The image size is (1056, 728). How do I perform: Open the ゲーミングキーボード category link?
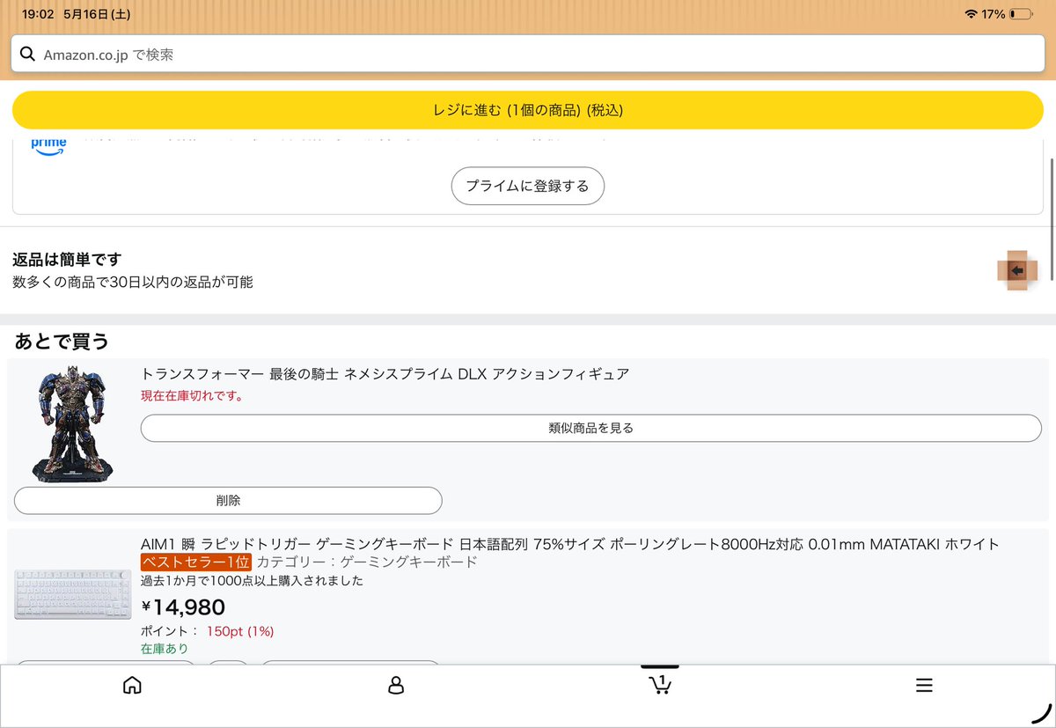(408, 563)
